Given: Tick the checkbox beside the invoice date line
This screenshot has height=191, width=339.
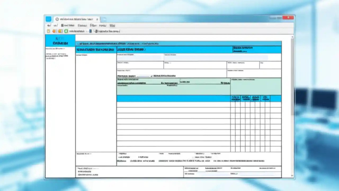Looking at the screenshot, I should point(151,76).
